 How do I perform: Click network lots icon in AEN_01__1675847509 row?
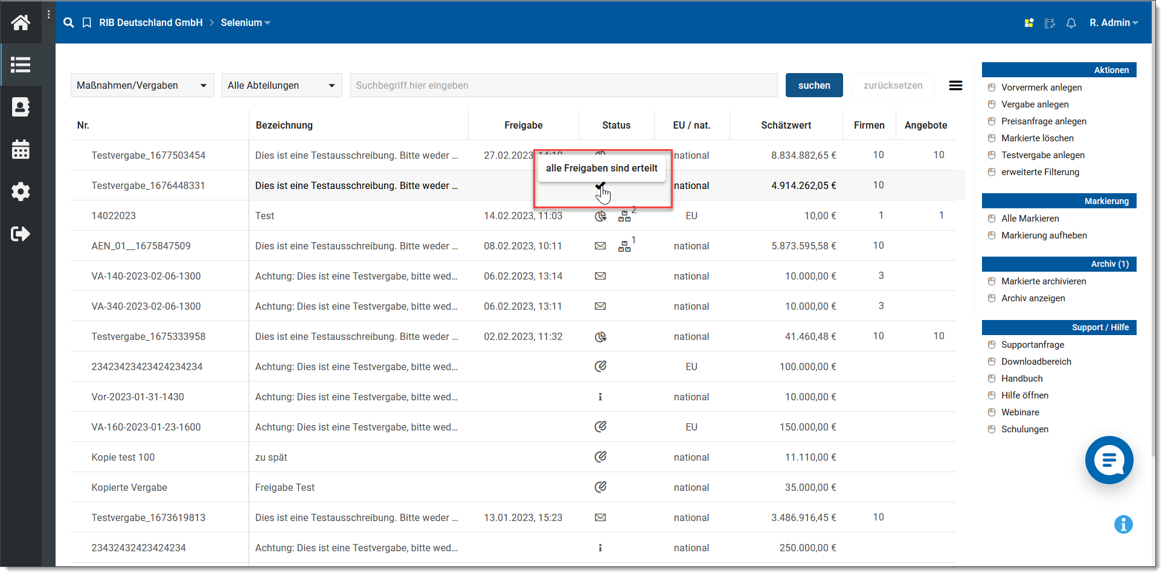[624, 247]
